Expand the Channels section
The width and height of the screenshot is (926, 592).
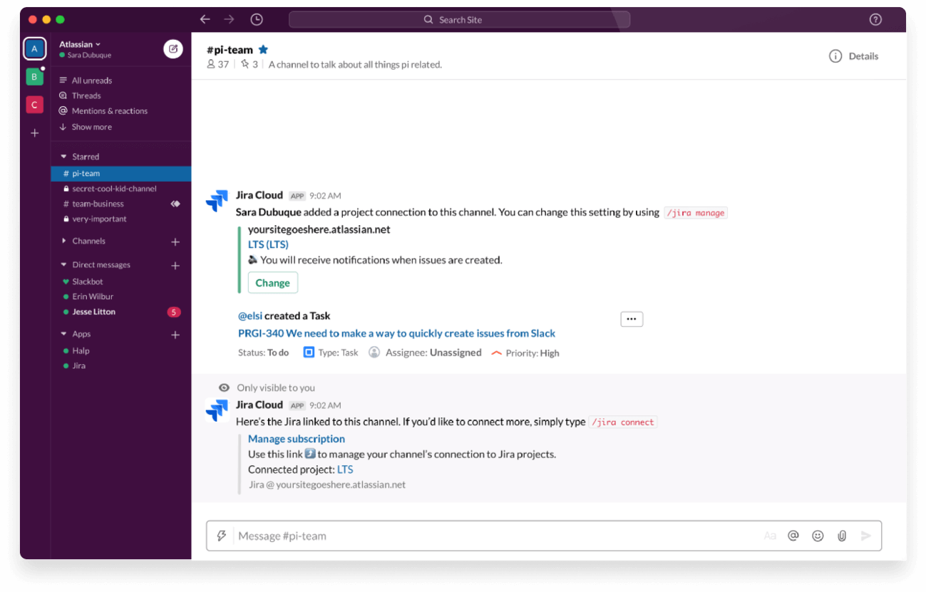(63, 241)
